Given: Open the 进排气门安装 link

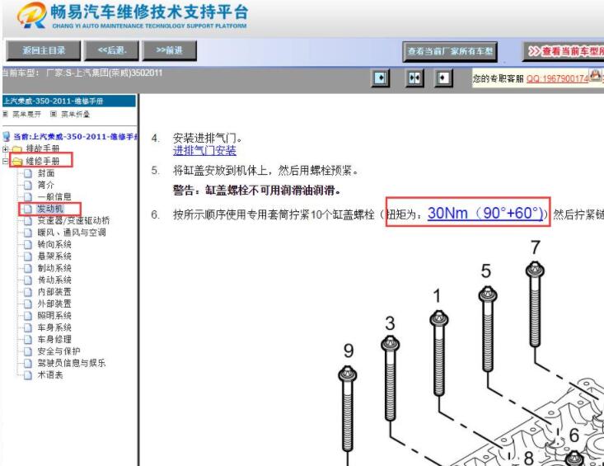Looking at the screenshot, I should [204, 151].
